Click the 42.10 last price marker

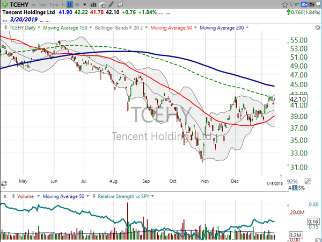[x=298, y=99]
